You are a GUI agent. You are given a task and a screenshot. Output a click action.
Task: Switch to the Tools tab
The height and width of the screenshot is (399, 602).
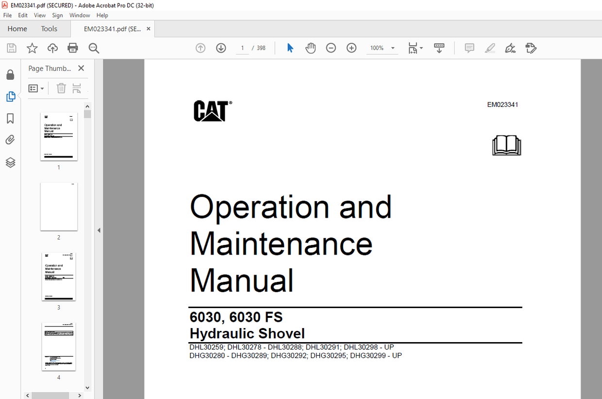(49, 29)
